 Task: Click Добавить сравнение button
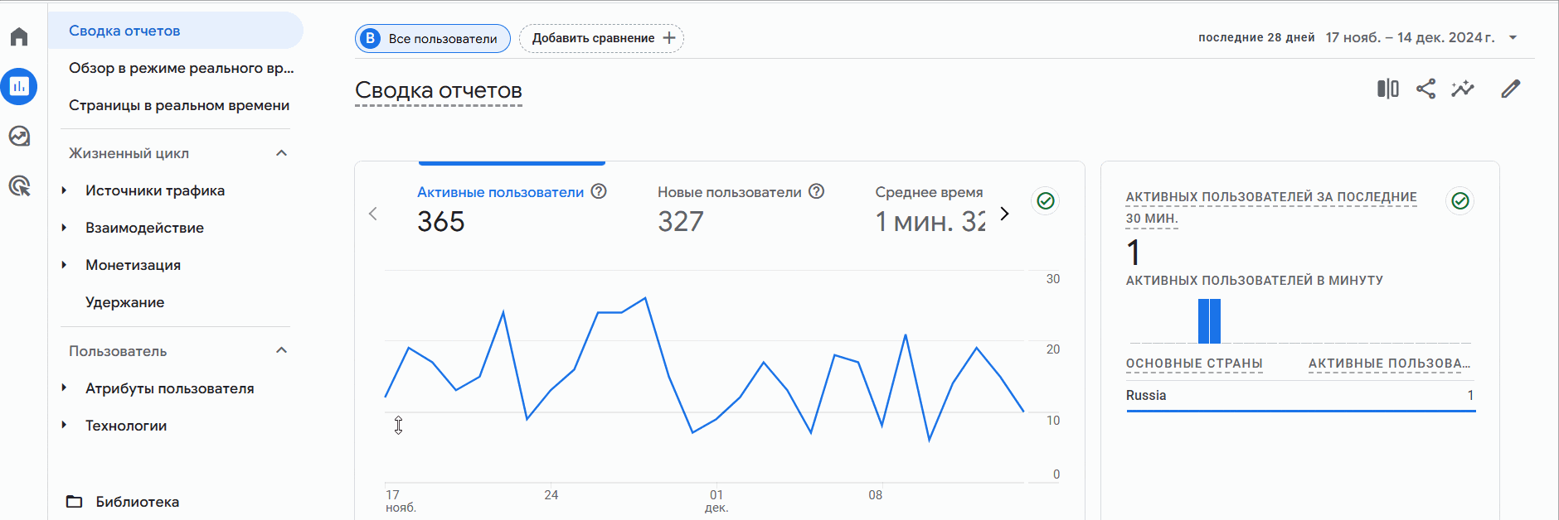[601, 38]
